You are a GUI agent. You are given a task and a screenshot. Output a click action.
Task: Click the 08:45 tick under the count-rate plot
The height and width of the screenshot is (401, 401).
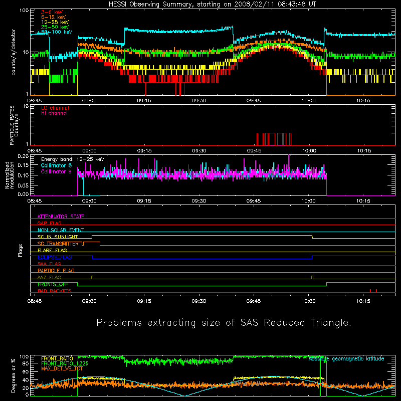coord(35,101)
